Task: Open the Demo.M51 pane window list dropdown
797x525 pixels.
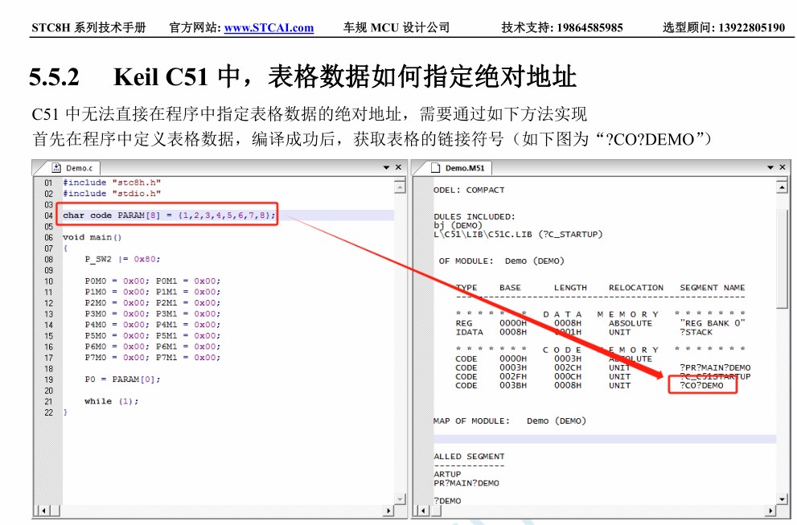Action: (x=770, y=167)
